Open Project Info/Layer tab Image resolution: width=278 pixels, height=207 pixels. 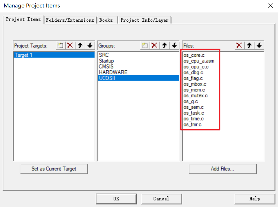tap(145, 20)
